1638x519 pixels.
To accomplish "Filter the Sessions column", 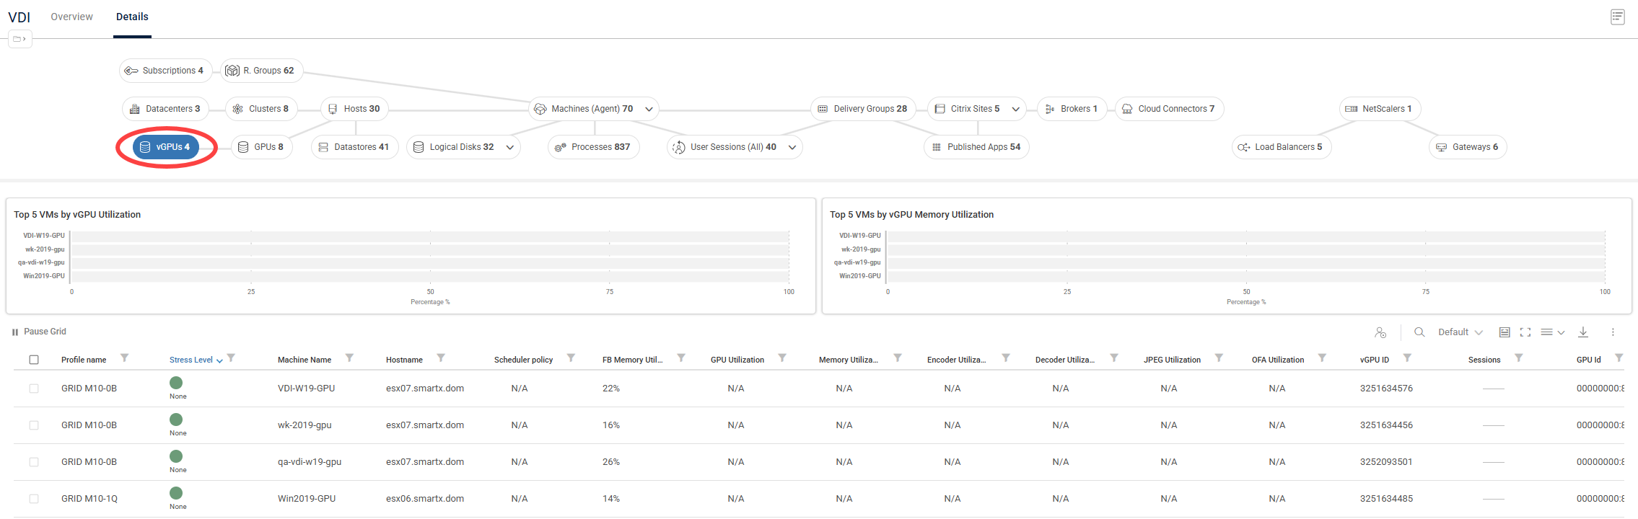I will tap(1518, 358).
